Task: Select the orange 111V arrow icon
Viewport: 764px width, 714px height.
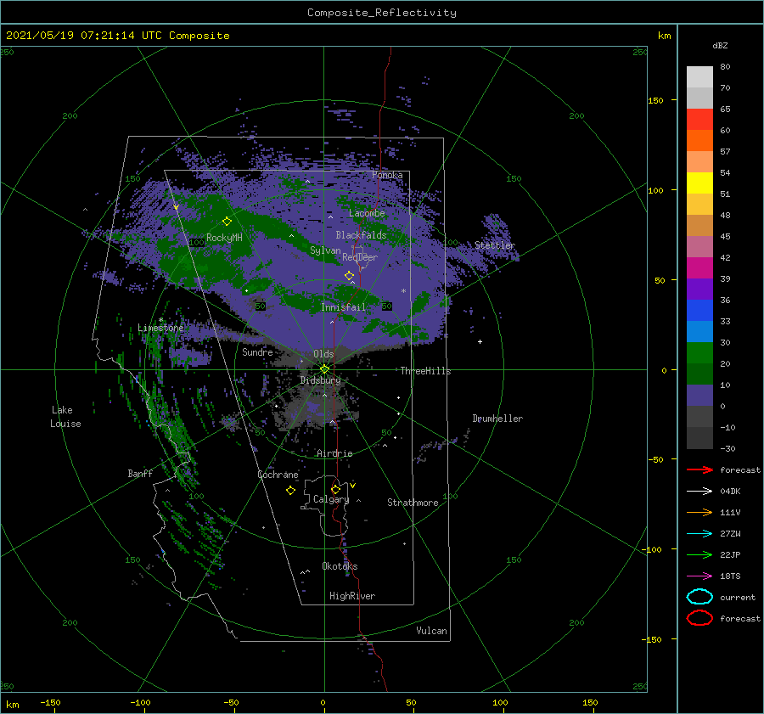Action: coord(699,512)
